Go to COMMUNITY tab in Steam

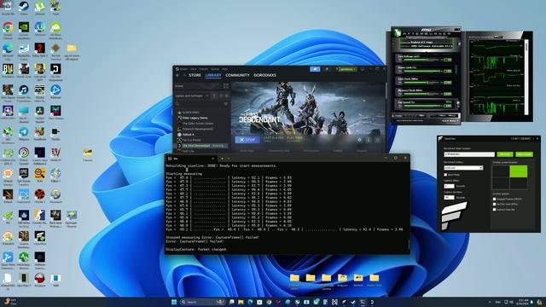(x=237, y=75)
